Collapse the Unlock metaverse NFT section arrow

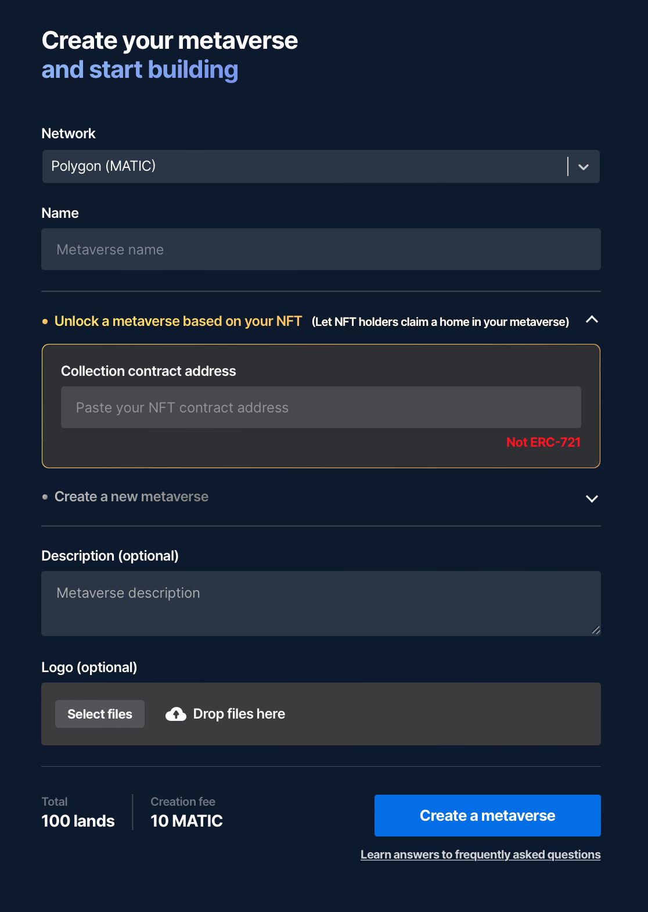tap(592, 319)
